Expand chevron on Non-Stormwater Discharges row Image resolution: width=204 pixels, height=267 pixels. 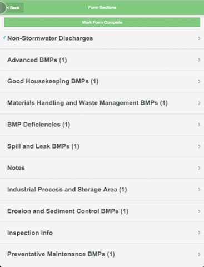[200, 38]
